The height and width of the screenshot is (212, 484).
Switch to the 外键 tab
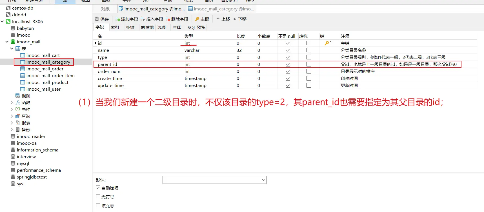coord(130,27)
